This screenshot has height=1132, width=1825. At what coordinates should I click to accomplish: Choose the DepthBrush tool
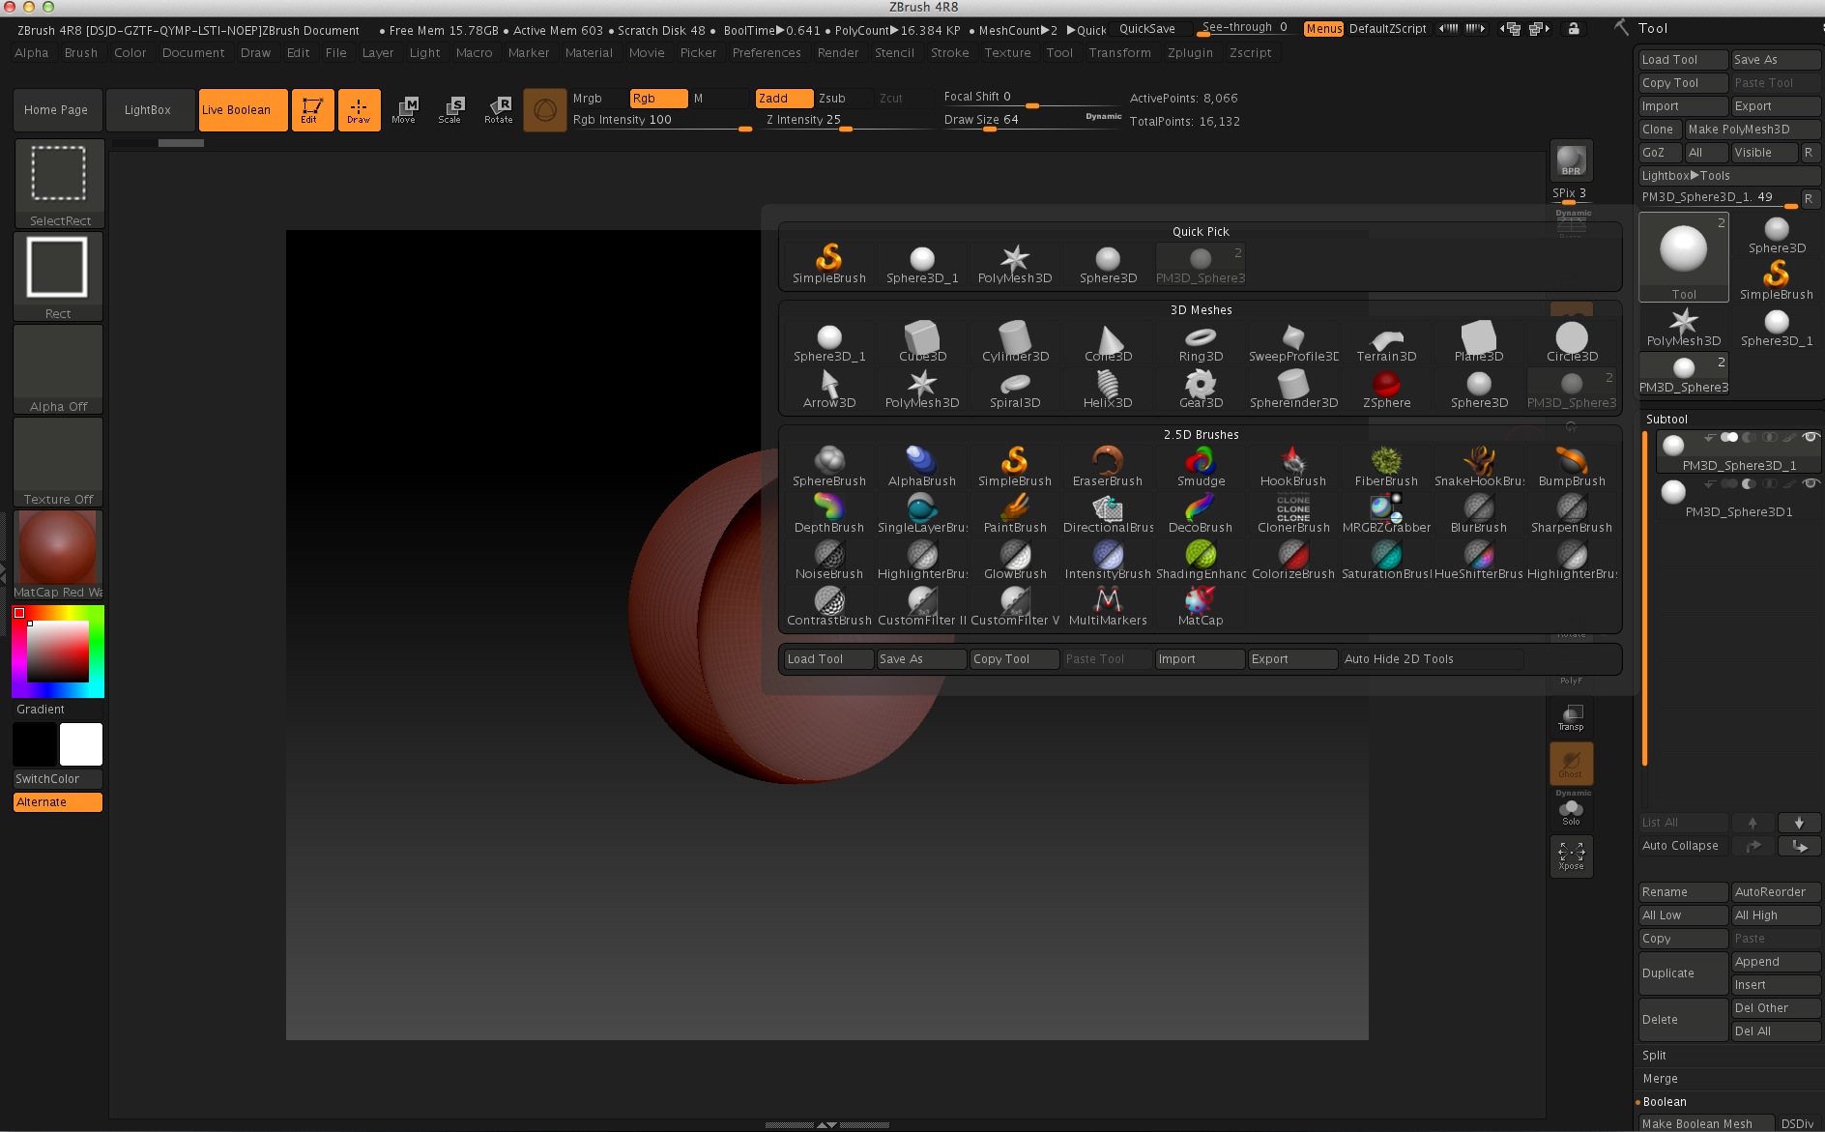coord(829,513)
